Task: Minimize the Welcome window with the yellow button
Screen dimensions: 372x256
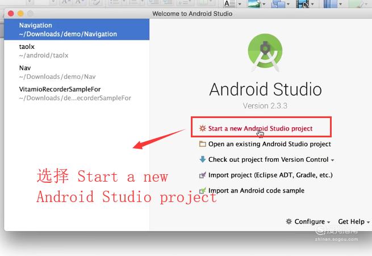Action: pyautogui.click(x=20, y=14)
